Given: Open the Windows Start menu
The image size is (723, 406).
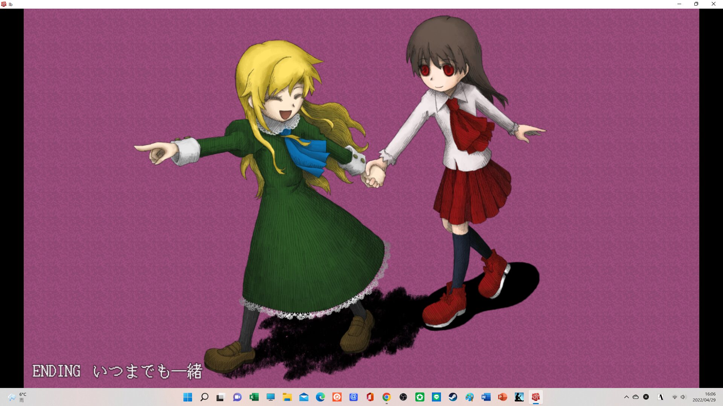Looking at the screenshot, I should click(188, 397).
